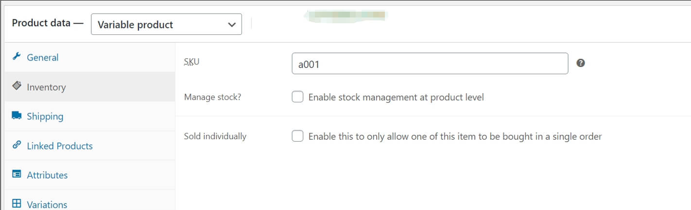The width and height of the screenshot is (691, 210).
Task: Enable stock management at product level checkbox
Action: (x=297, y=97)
